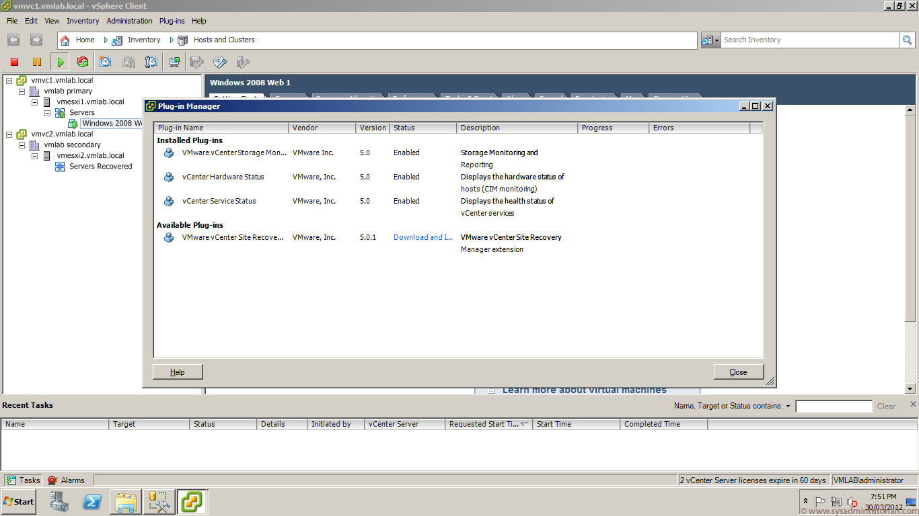The image size is (919, 516).
Task: Open the Administration menu
Action: 129,21
